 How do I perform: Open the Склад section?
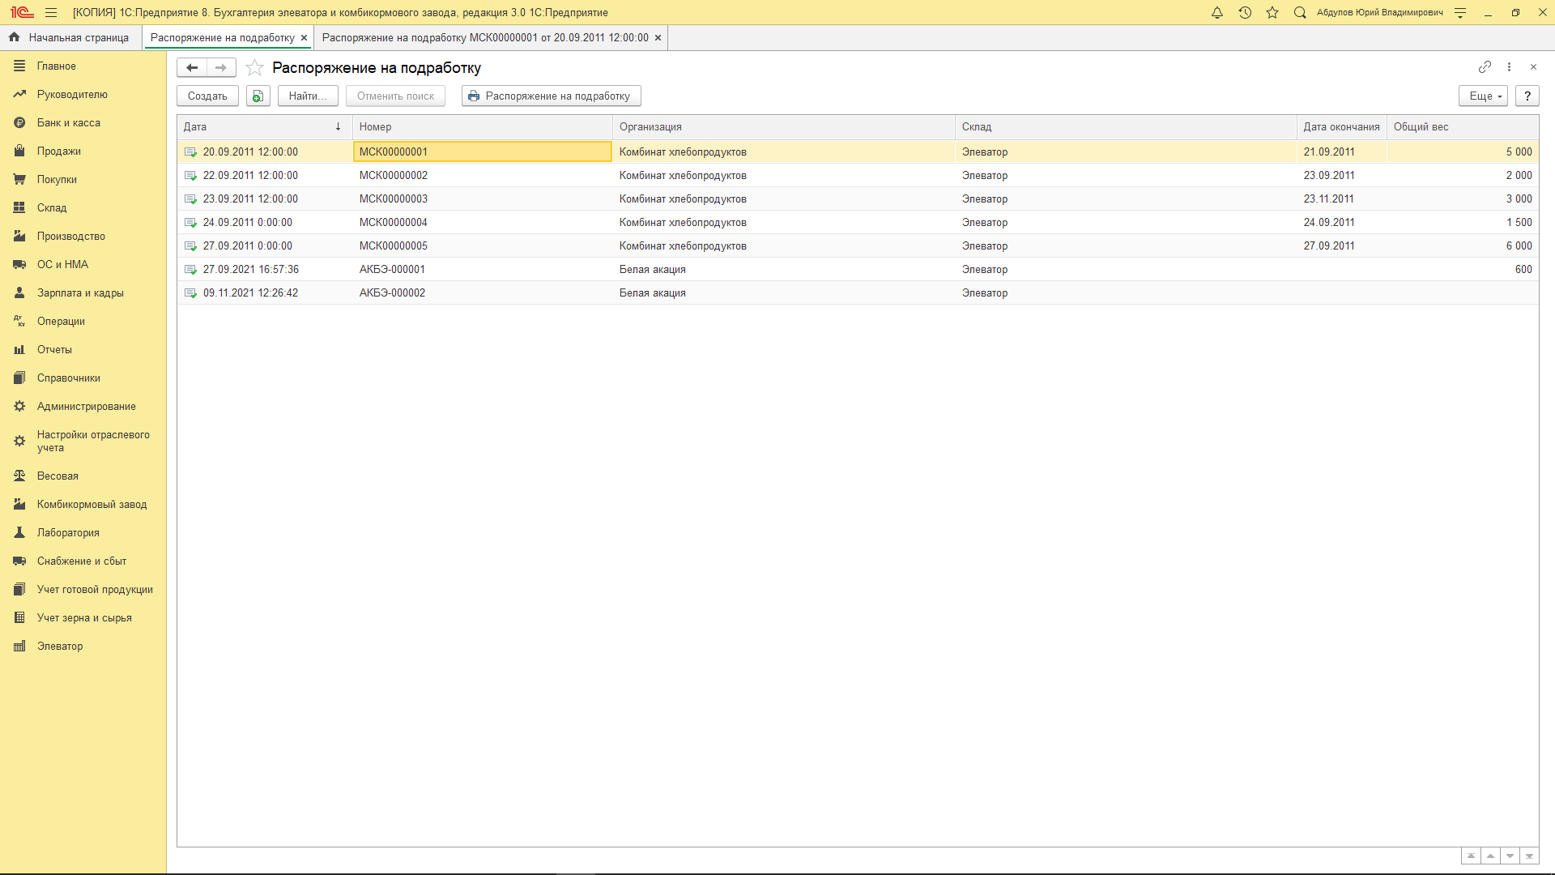(83, 208)
